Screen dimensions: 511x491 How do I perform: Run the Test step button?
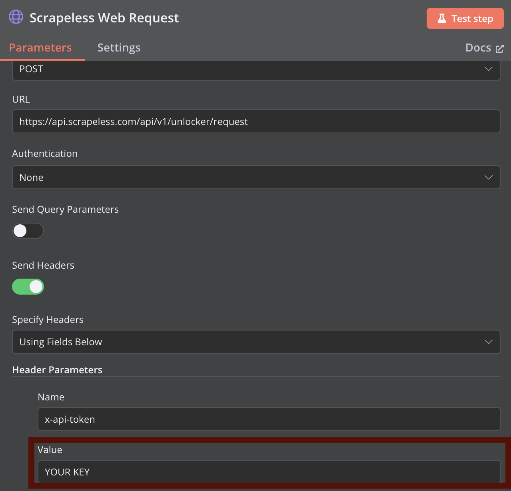click(465, 18)
